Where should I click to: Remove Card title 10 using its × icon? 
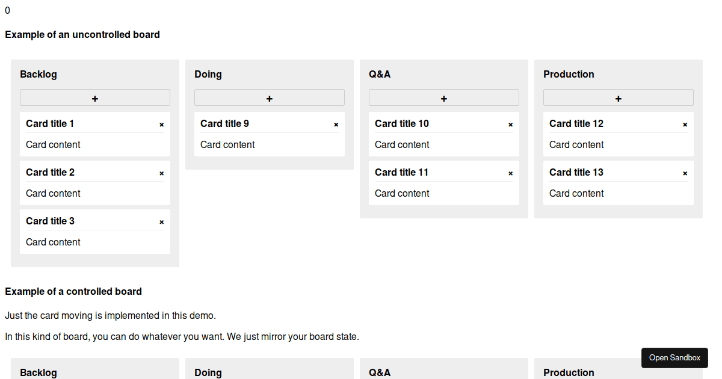tap(510, 124)
